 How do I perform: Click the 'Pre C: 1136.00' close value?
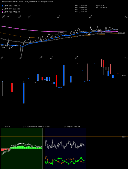click(x=81, y=12)
